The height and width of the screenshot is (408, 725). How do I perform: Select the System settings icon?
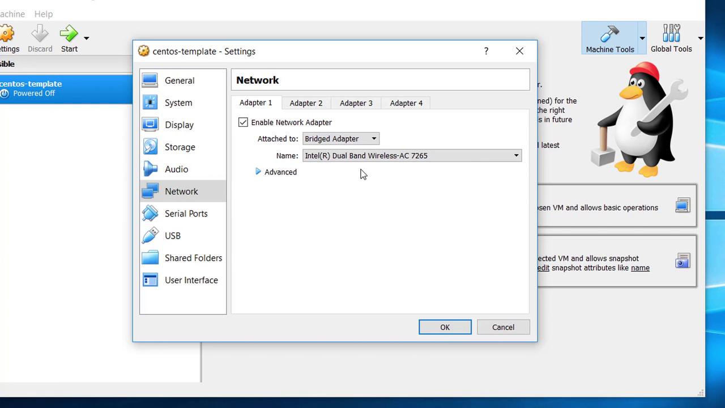coord(151,103)
